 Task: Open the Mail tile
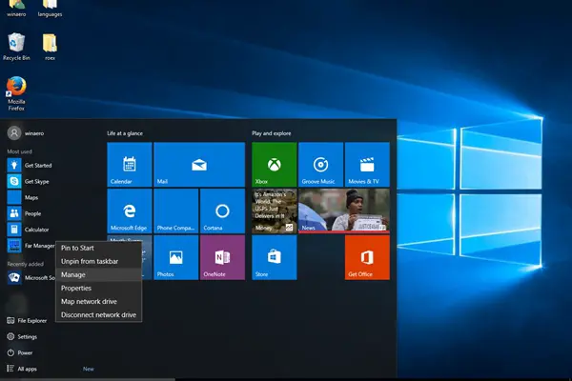click(x=199, y=165)
